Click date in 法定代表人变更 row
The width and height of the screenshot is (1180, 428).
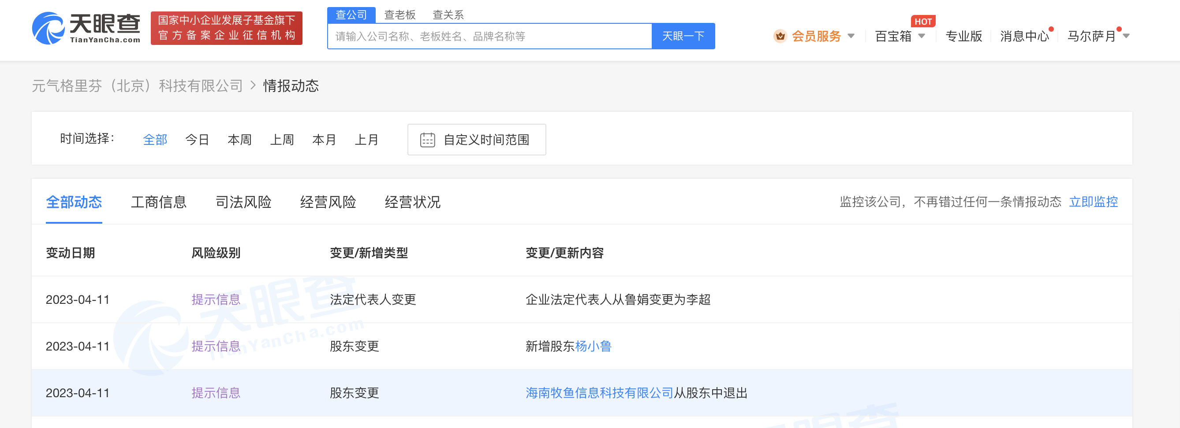pos(78,299)
